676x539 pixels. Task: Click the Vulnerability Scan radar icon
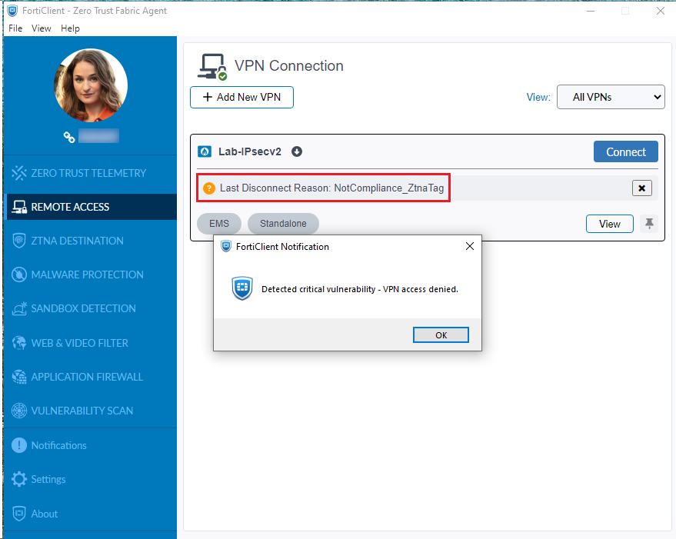pyautogui.click(x=19, y=411)
